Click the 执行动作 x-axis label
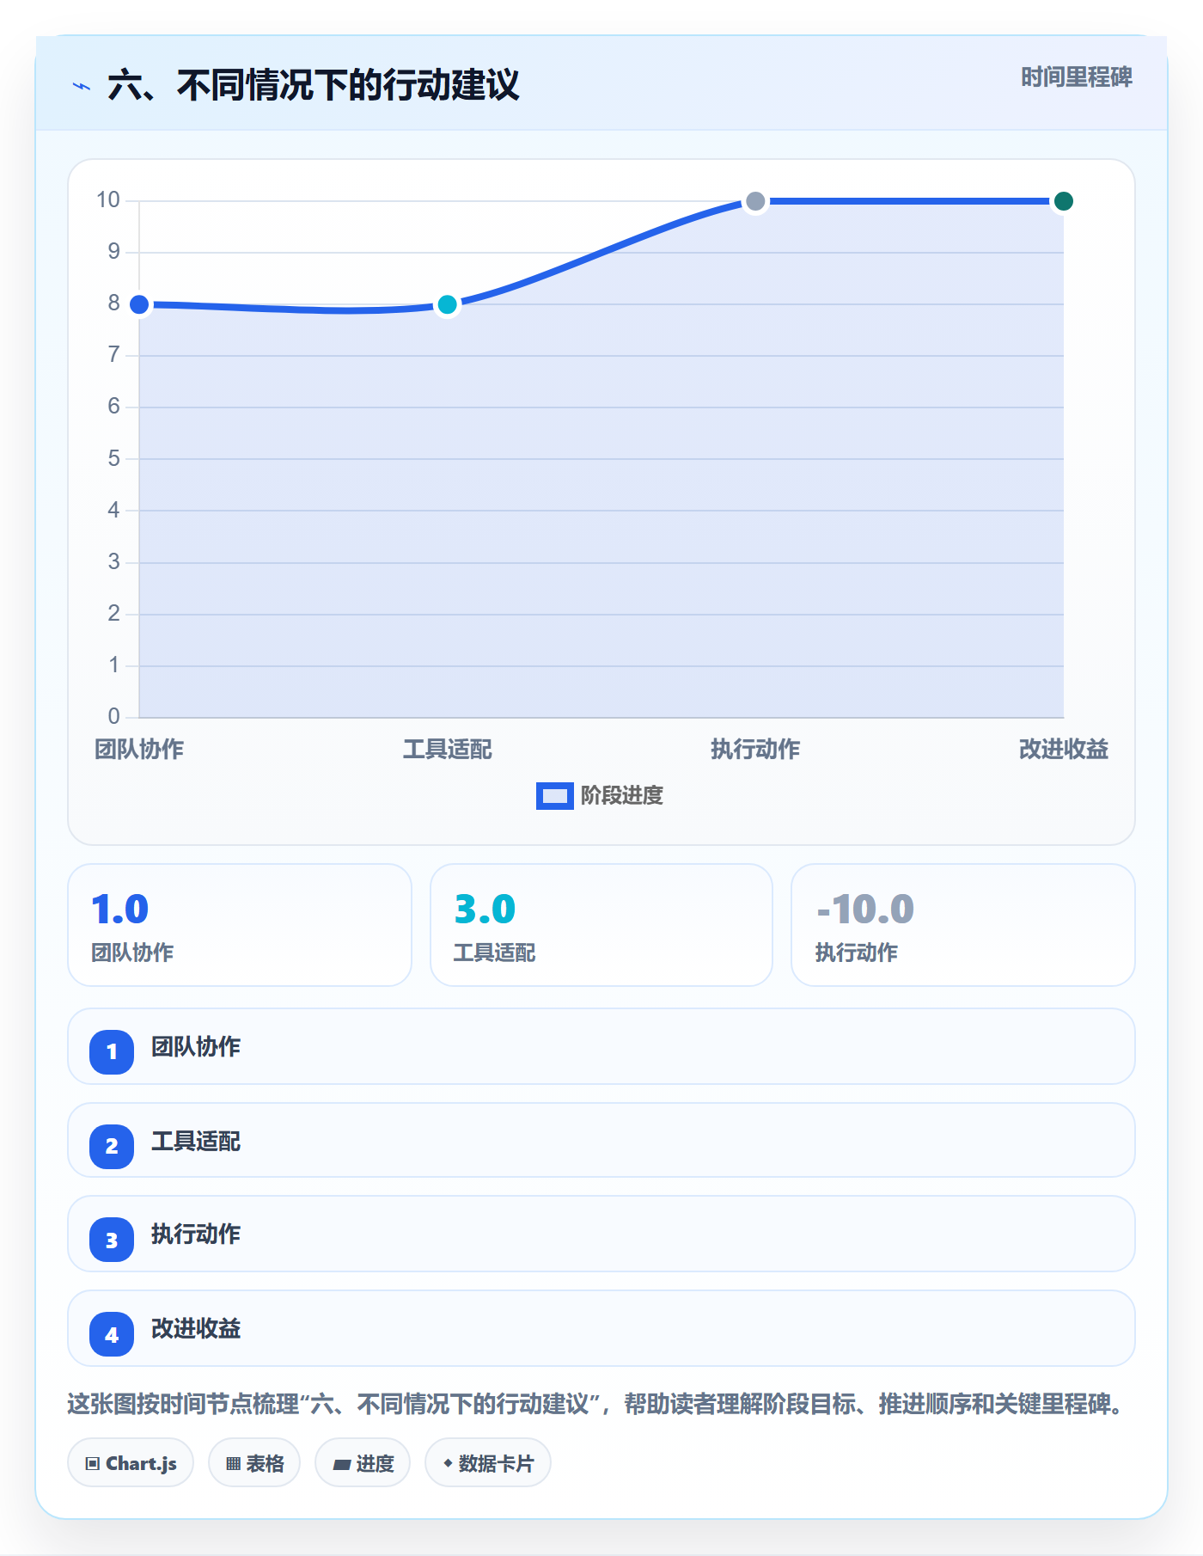 pos(755,750)
